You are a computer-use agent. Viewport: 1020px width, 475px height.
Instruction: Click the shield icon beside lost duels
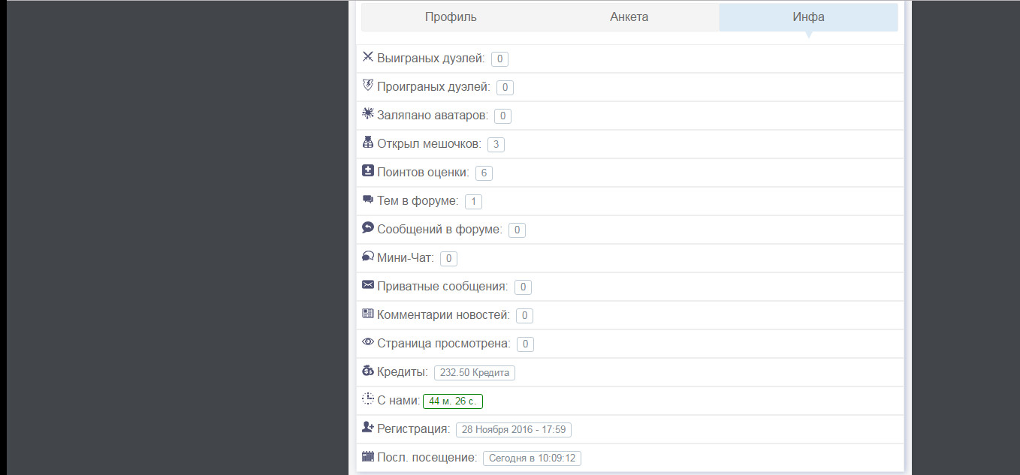pos(367,85)
